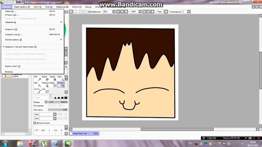This screenshot has height=147, width=262.
Task: Select the Deselect tool
Action: click(x=61, y=85)
